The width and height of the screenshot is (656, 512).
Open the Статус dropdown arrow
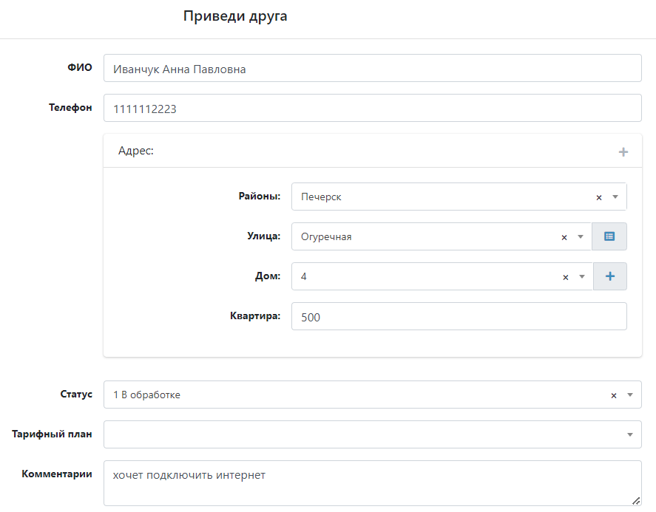pos(630,395)
